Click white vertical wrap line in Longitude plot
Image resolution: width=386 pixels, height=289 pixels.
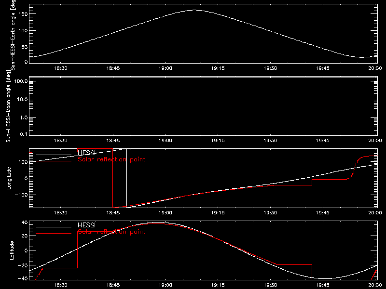pyautogui.click(x=127, y=178)
